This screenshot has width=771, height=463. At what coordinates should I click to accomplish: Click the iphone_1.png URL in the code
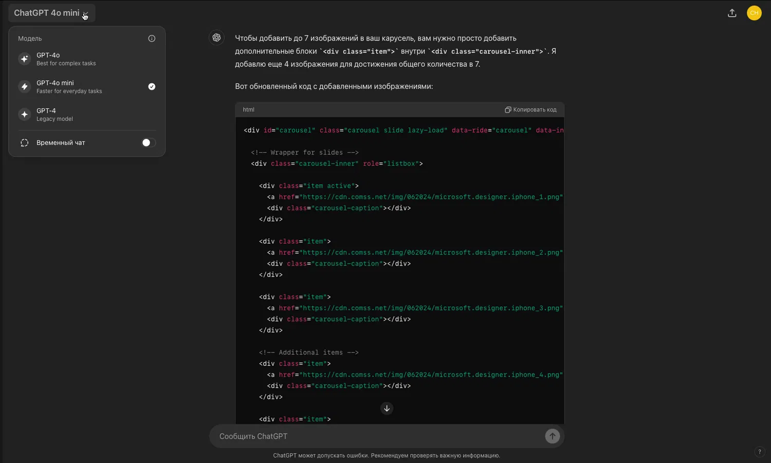tap(431, 197)
